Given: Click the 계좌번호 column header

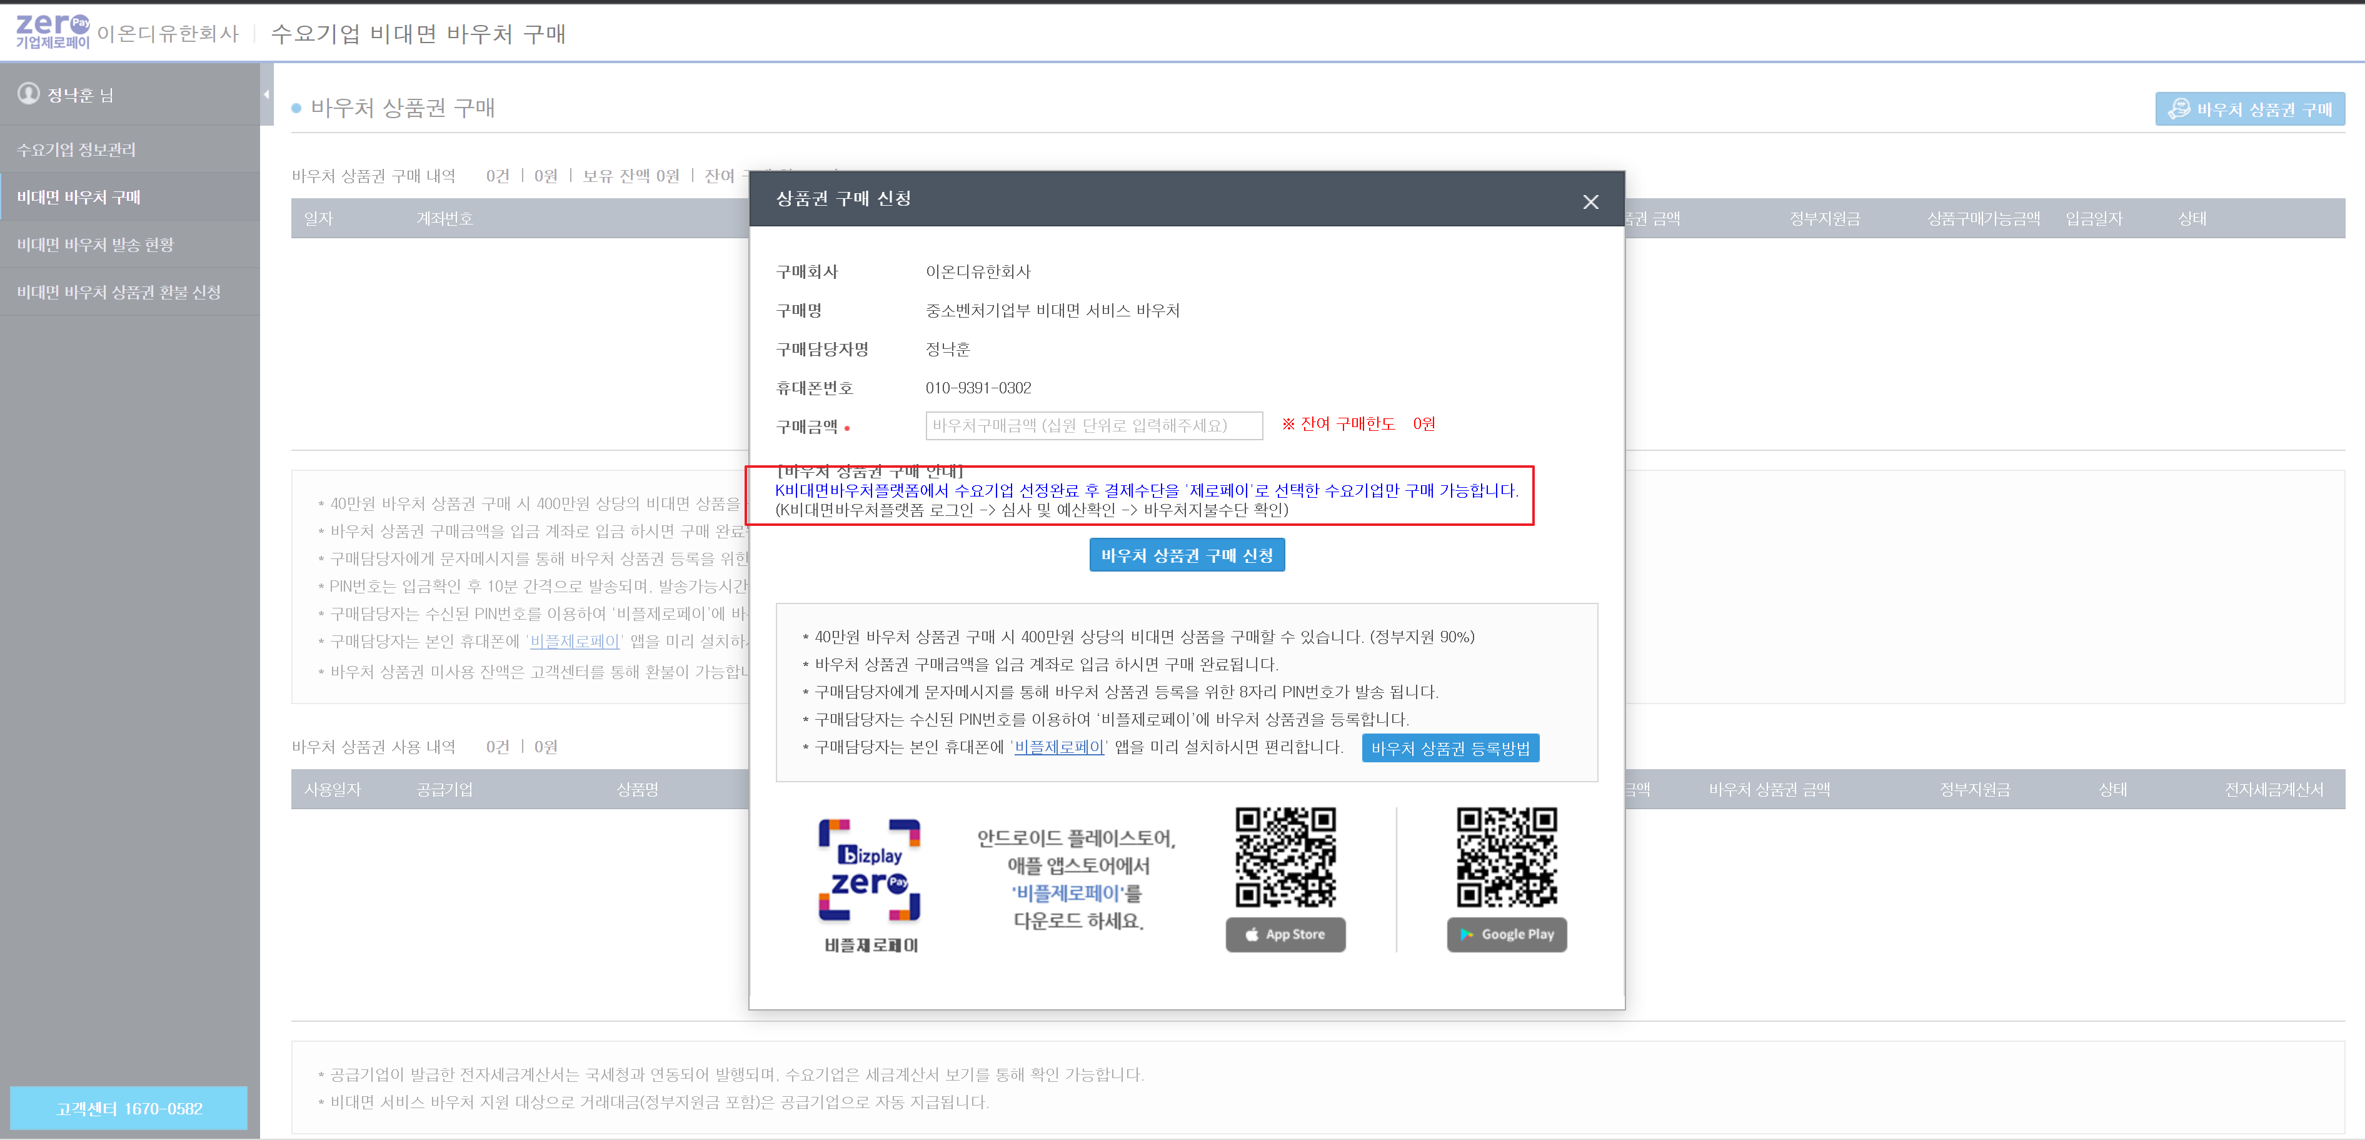Looking at the screenshot, I should 444,219.
